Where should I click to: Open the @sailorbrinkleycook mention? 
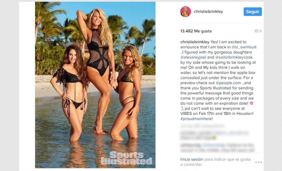pos(234,57)
